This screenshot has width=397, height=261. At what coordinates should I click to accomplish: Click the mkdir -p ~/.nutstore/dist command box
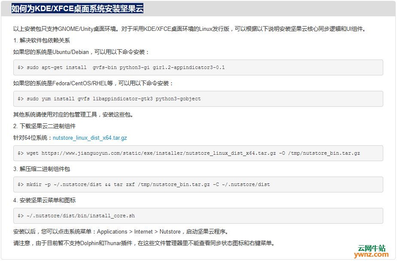tap(198, 185)
